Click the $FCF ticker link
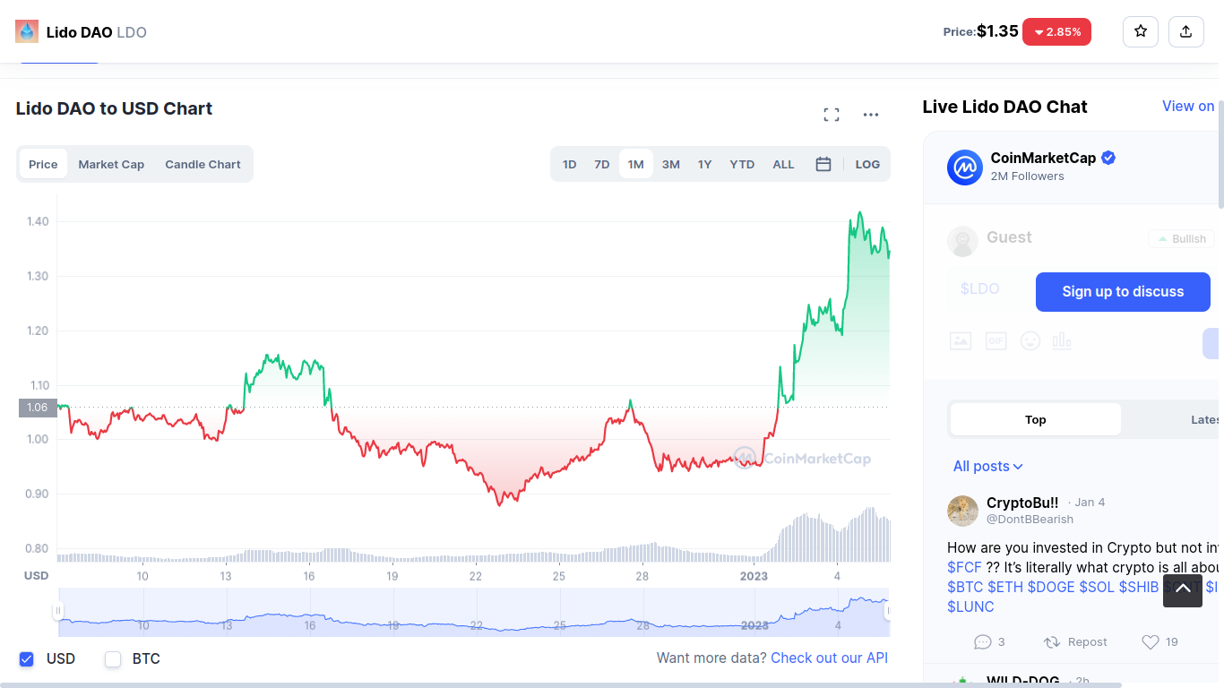 tap(964, 567)
